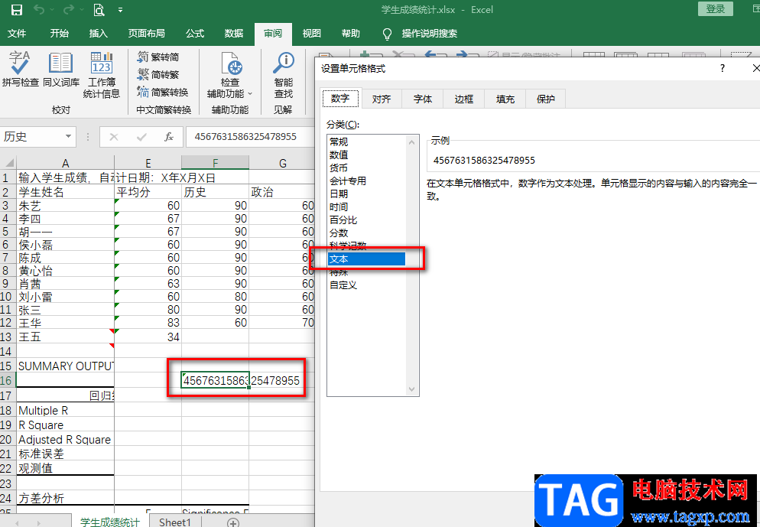Open 简繁转换 conversion options
760x527 pixels.
click(162, 92)
